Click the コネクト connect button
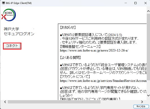Screen dimensions: 150x109 tap(12, 46)
